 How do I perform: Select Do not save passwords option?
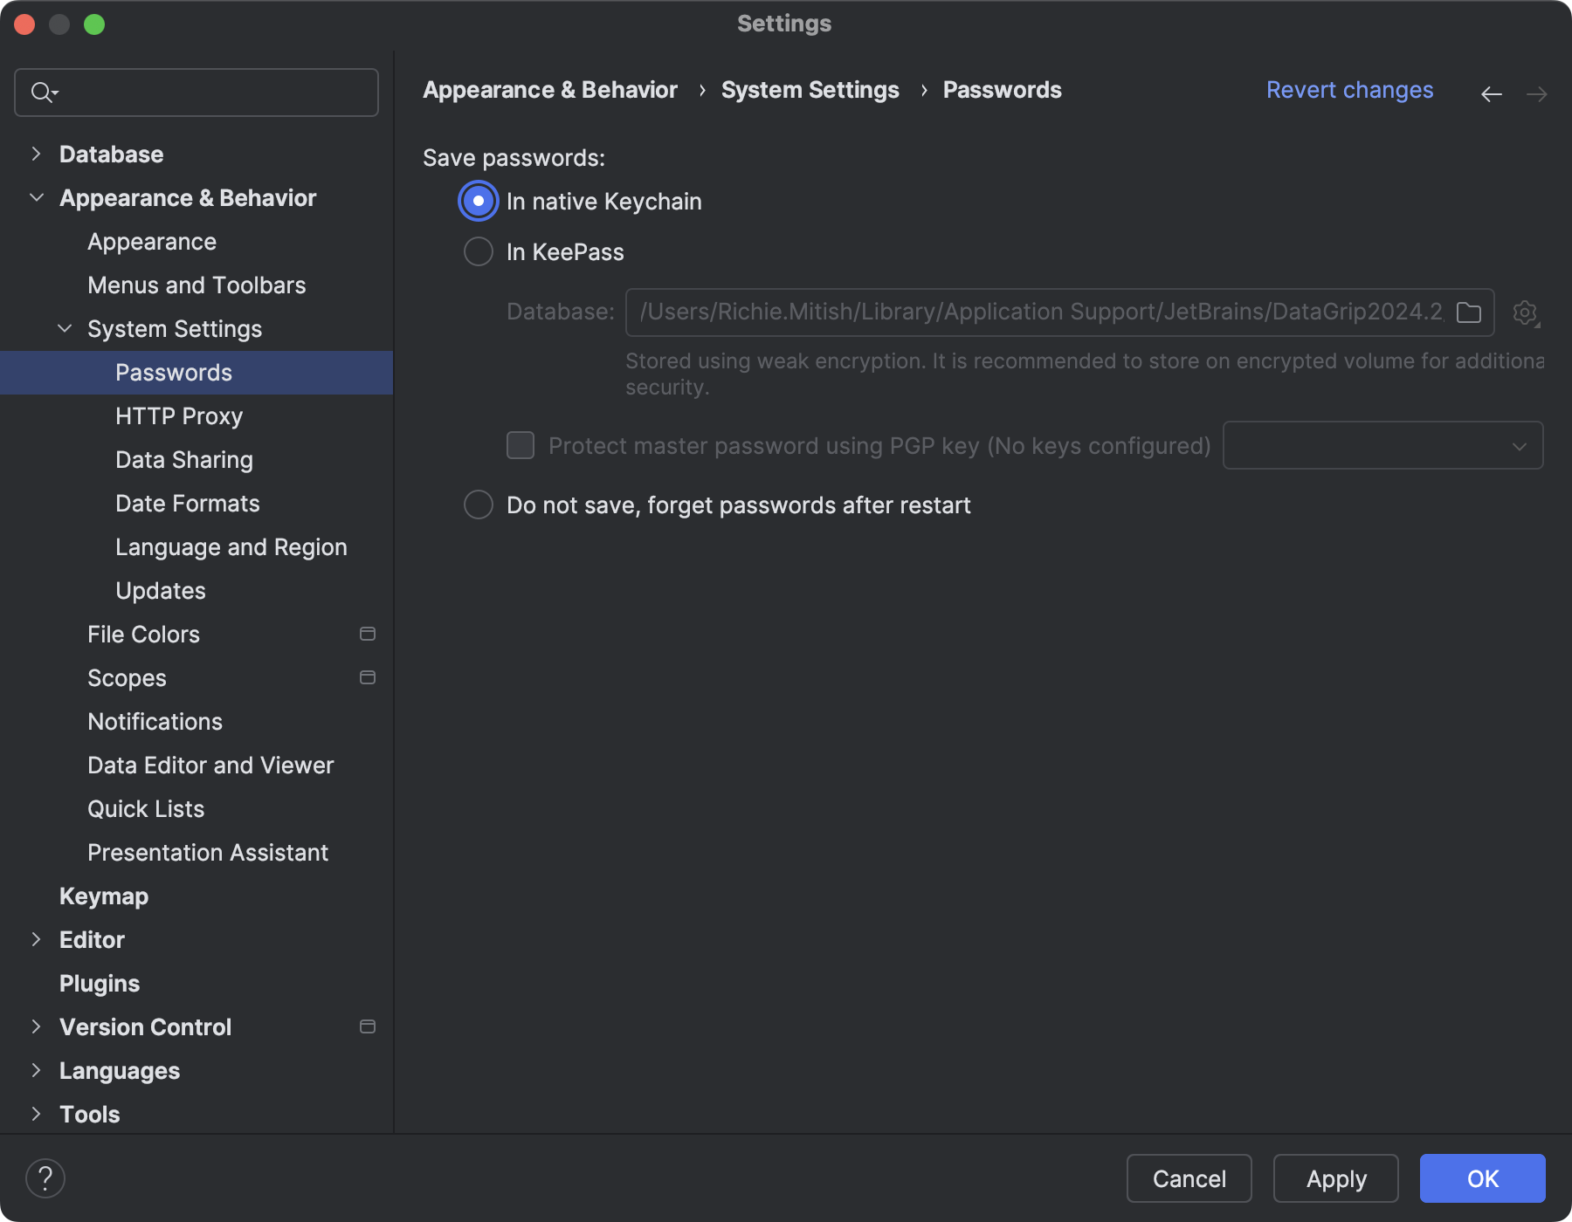pyautogui.click(x=479, y=505)
